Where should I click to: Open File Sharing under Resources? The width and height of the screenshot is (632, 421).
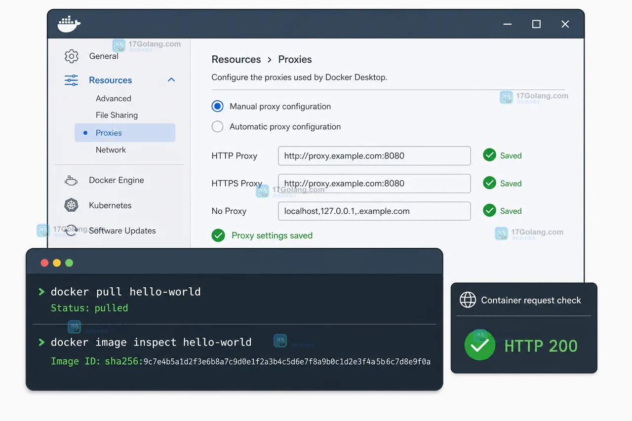click(117, 115)
